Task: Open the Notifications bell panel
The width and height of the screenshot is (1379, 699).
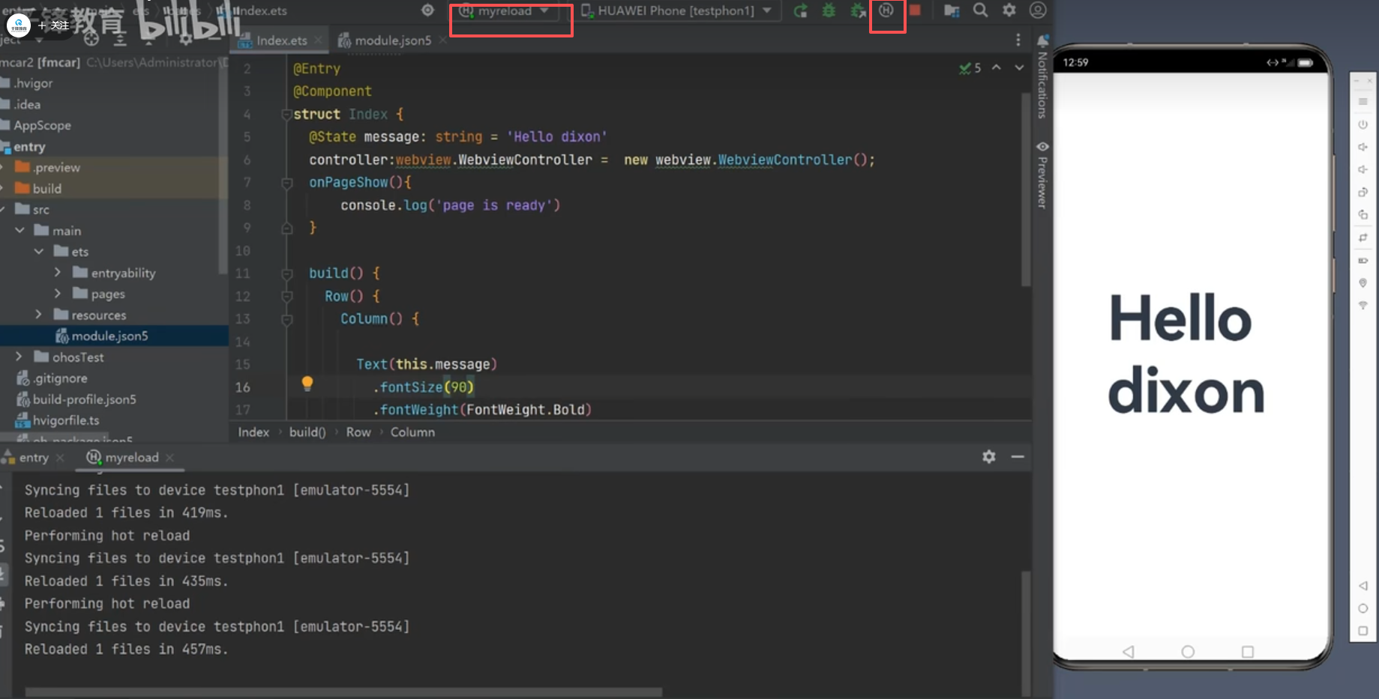Action: [x=1042, y=75]
